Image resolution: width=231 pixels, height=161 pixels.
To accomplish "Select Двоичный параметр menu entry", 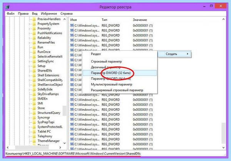I will 120,67.
